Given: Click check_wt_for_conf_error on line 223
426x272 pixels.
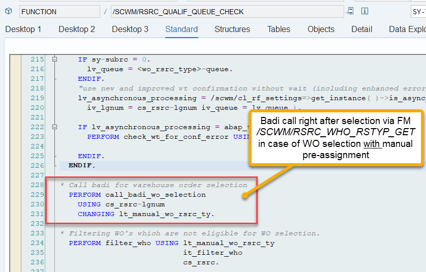Looking at the screenshot, I should [x=176, y=137].
